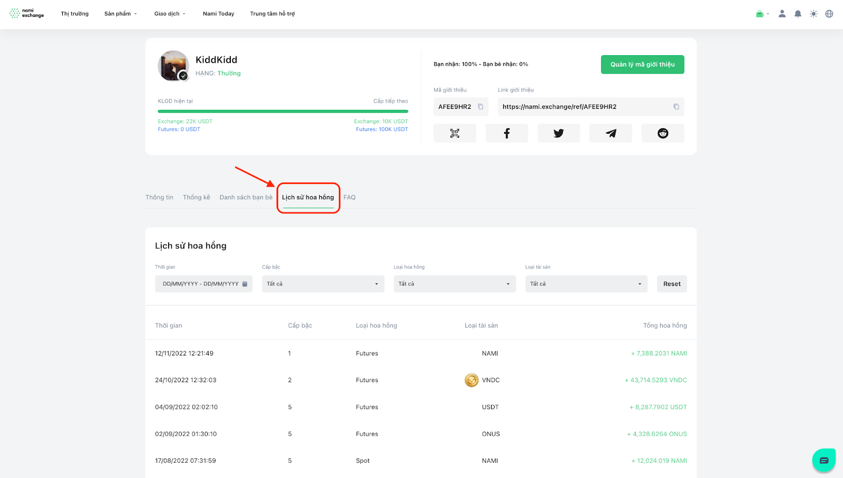Click Quản lý mã giới thiệu button

tap(643, 65)
